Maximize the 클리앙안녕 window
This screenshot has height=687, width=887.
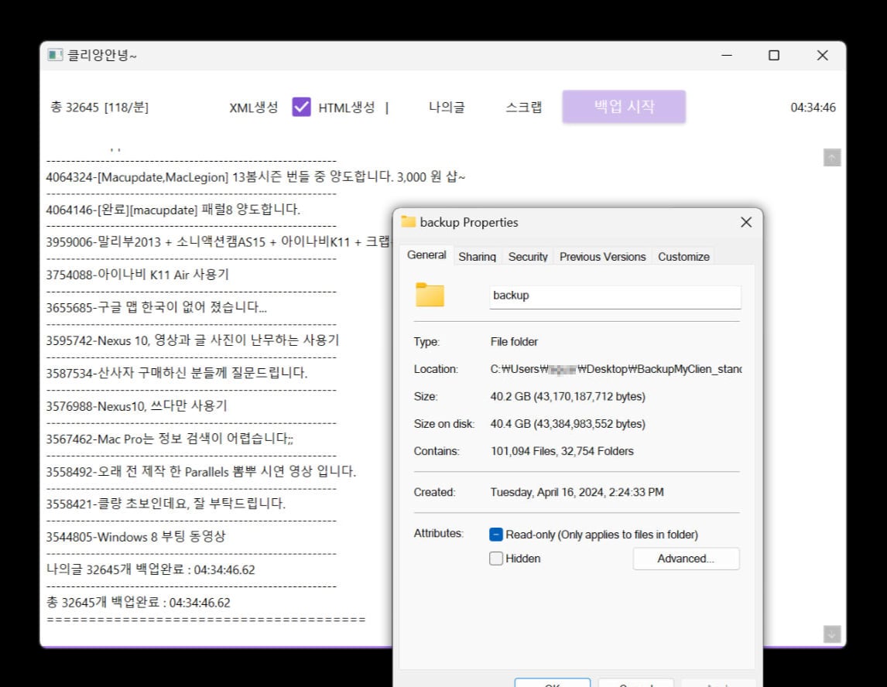point(774,56)
